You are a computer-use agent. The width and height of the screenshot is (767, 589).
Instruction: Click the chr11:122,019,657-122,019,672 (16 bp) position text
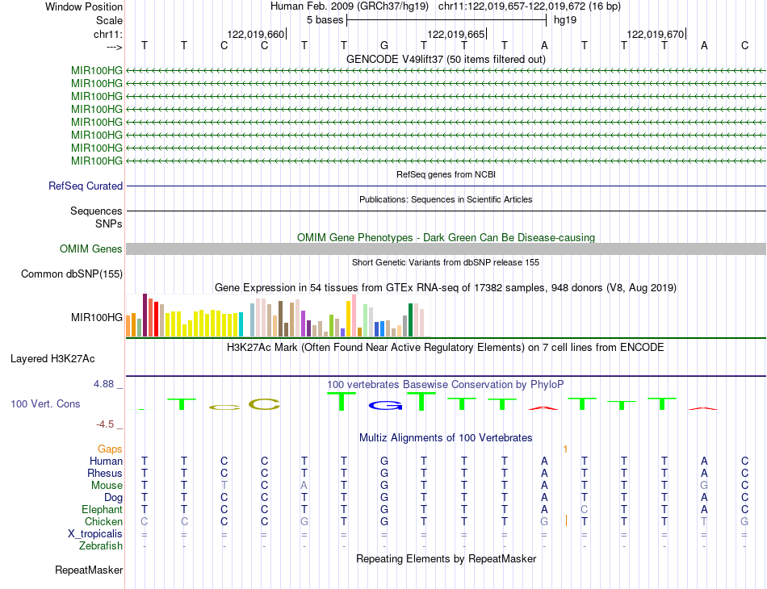tap(530, 6)
